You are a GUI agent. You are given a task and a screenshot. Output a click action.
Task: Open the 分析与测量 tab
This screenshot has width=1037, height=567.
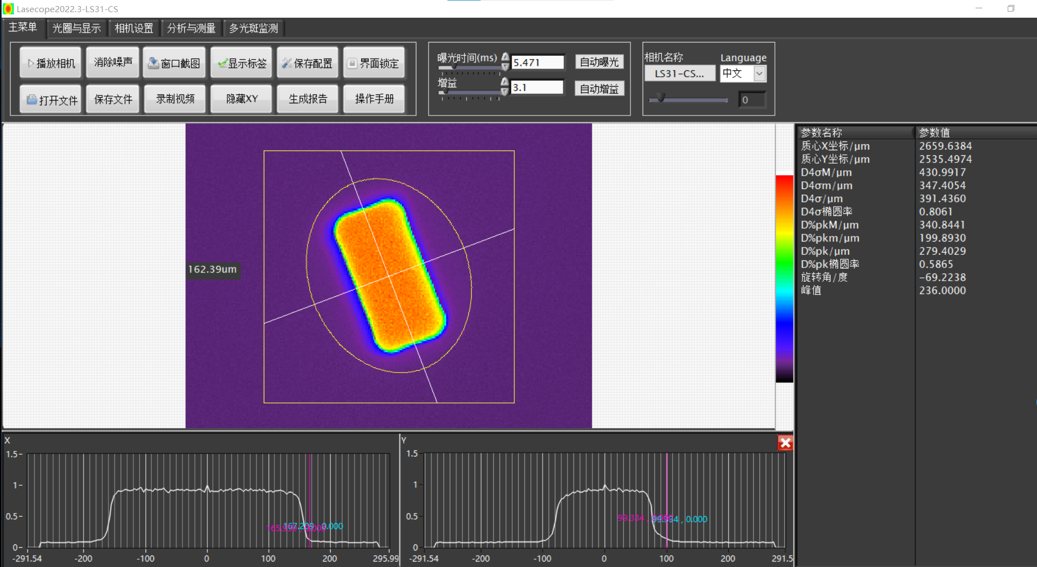(191, 28)
